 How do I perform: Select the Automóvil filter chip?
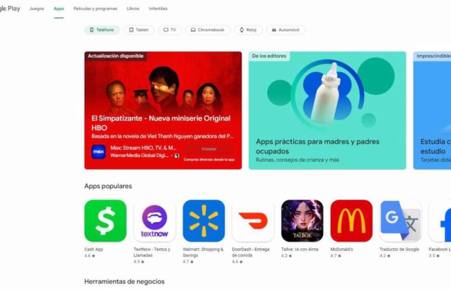285,30
